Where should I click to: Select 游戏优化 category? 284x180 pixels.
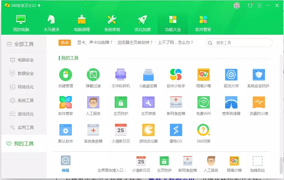click(24, 114)
